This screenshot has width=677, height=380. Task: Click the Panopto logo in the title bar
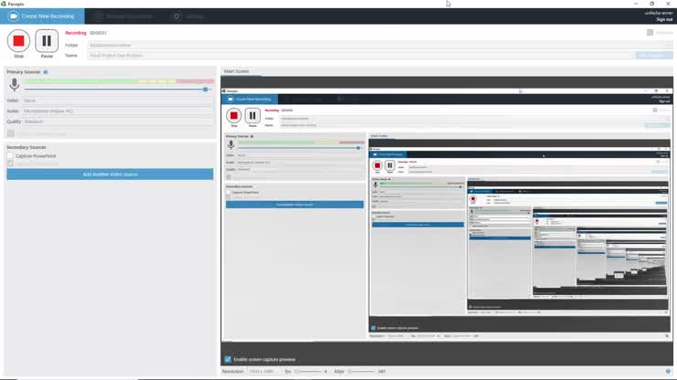(x=4, y=4)
